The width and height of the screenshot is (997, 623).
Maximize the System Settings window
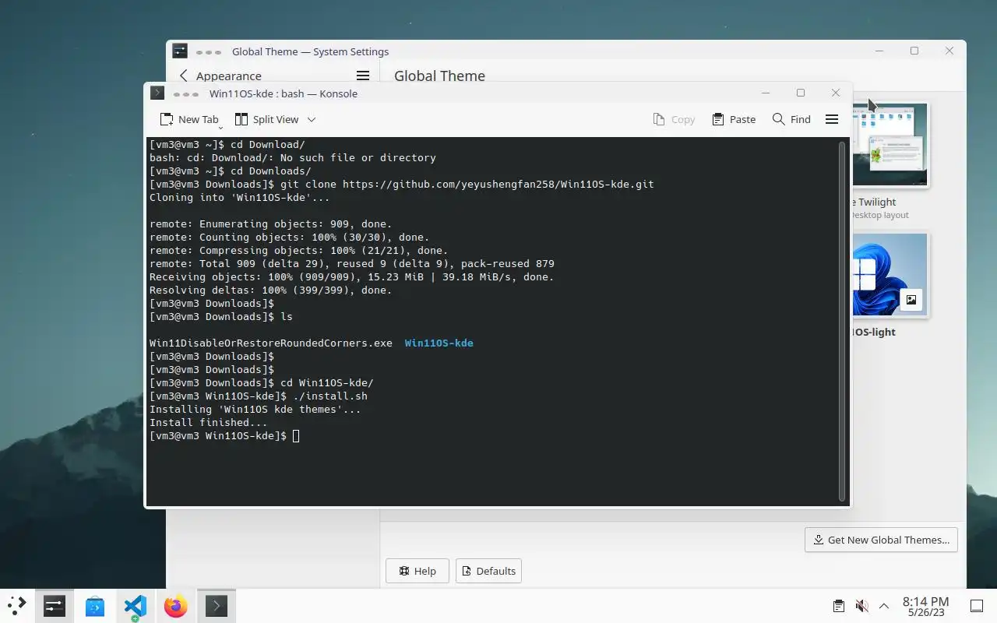914,51
